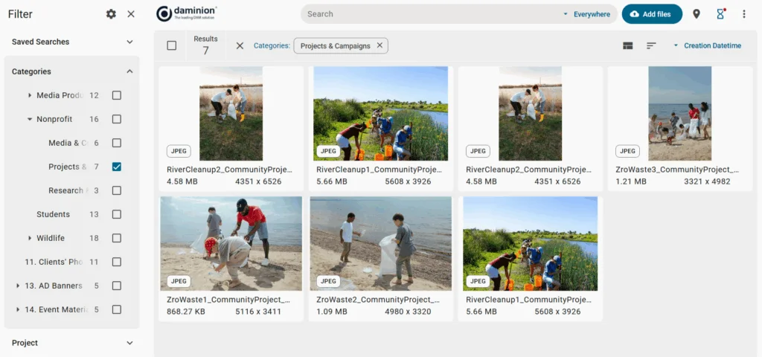Viewport: 762px width, 357px height.
Task: Click the JPEG badge on ZroWaste3 thumbnail
Action: pyautogui.click(x=627, y=151)
